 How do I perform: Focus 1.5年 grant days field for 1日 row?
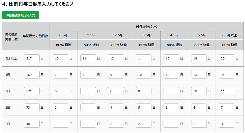(88, 124)
